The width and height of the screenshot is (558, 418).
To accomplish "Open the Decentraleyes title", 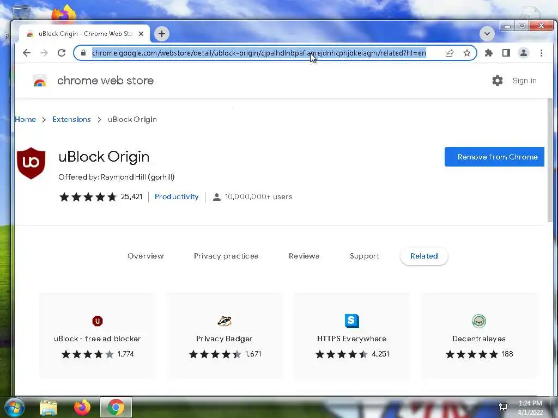I will coord(478,339).
